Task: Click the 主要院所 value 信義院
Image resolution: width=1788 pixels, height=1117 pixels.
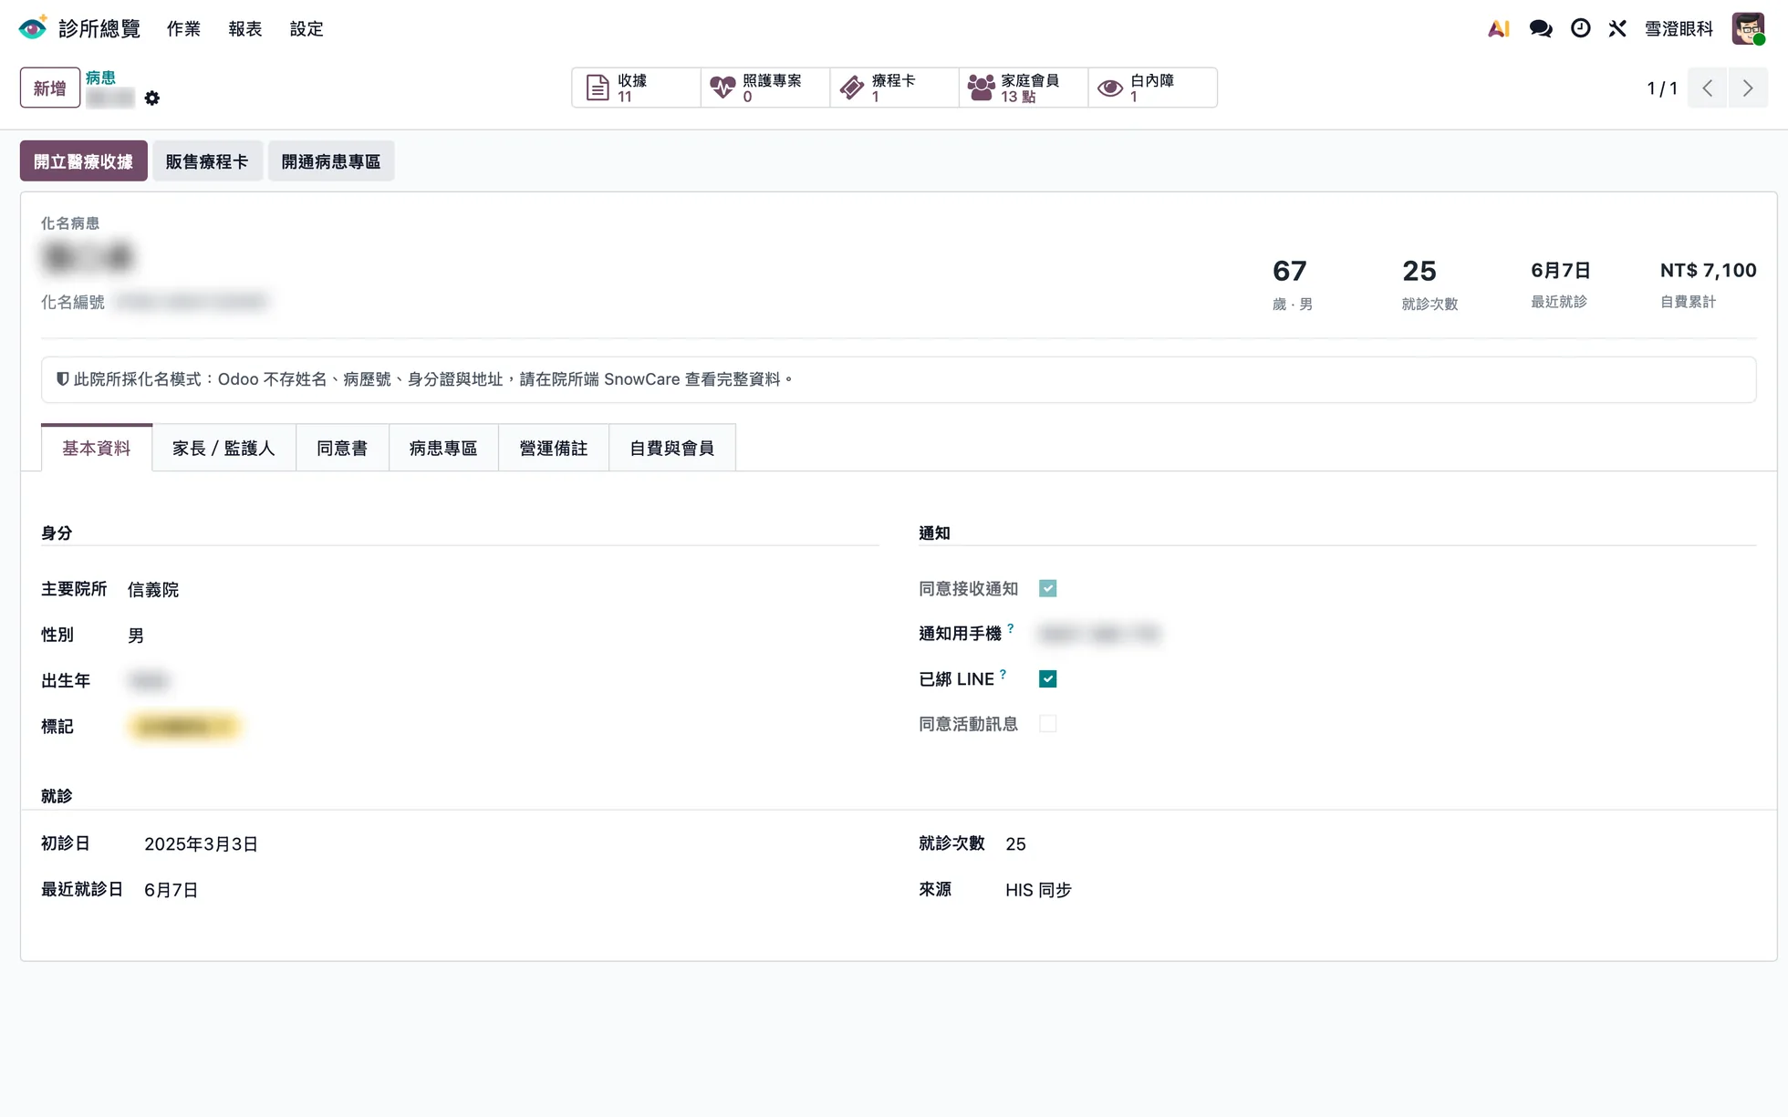Action: point(153,590)
